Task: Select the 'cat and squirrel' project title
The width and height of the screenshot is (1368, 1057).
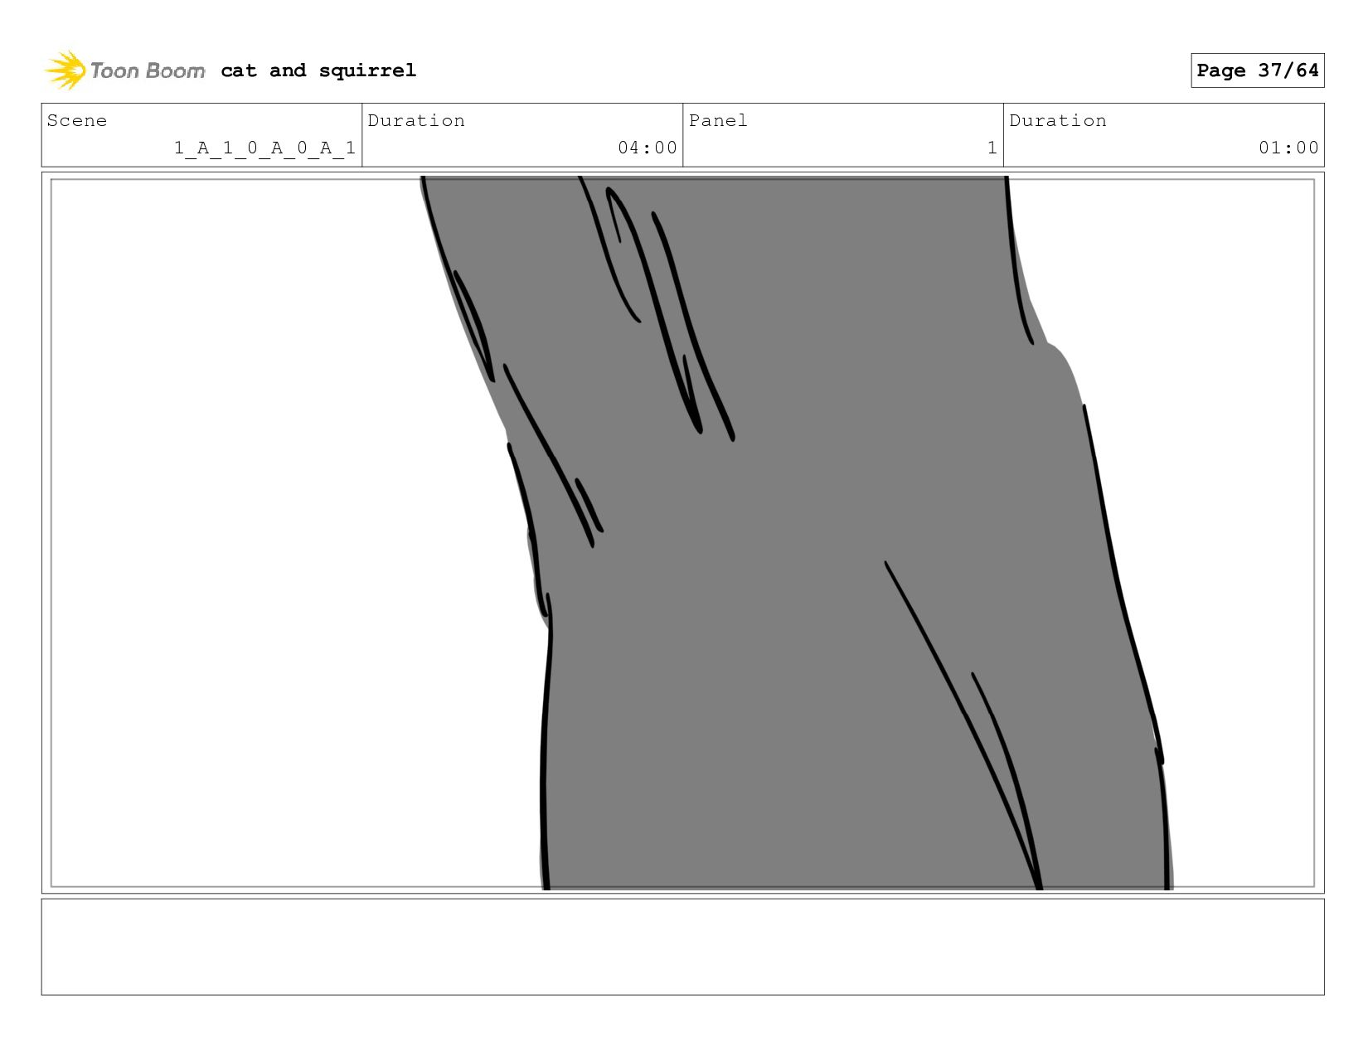Action: click(318, 70)
